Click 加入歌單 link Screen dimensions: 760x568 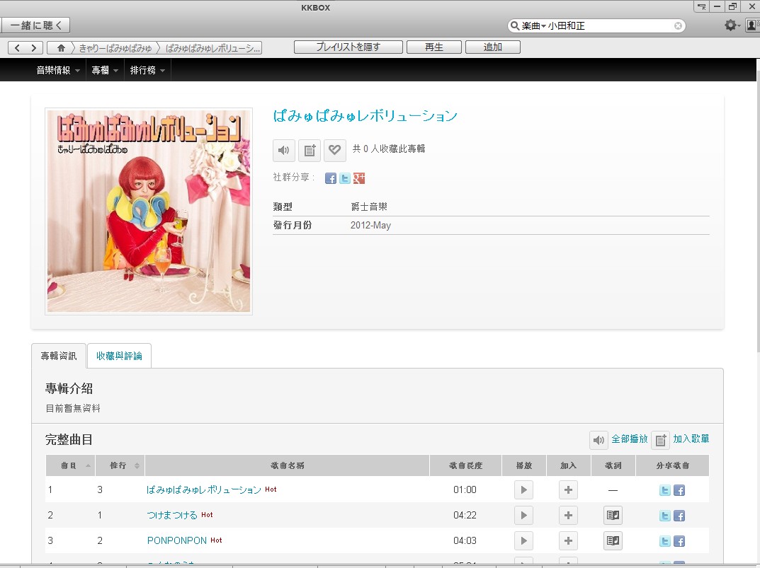pyautogui.click(x=691, y=439)
